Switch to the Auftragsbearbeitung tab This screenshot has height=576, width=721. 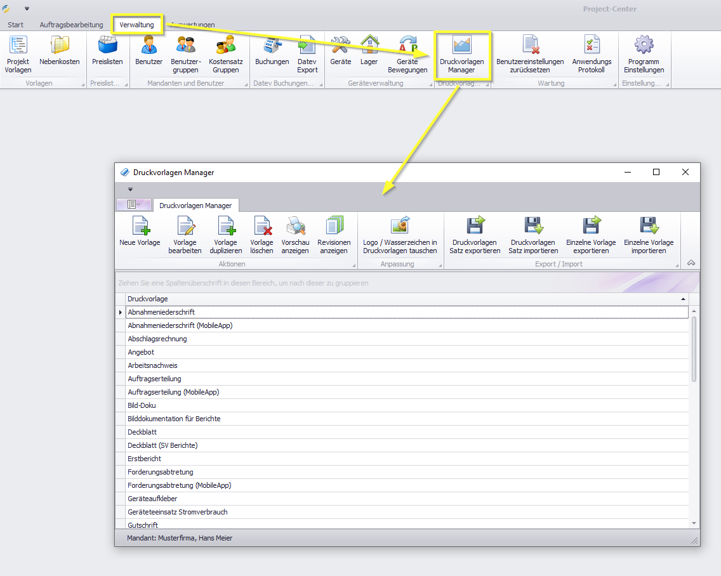(x=71, y=25)
